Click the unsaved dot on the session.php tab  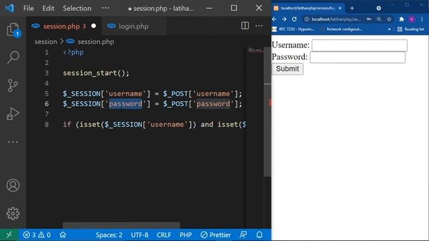click(x=94, y=25)
